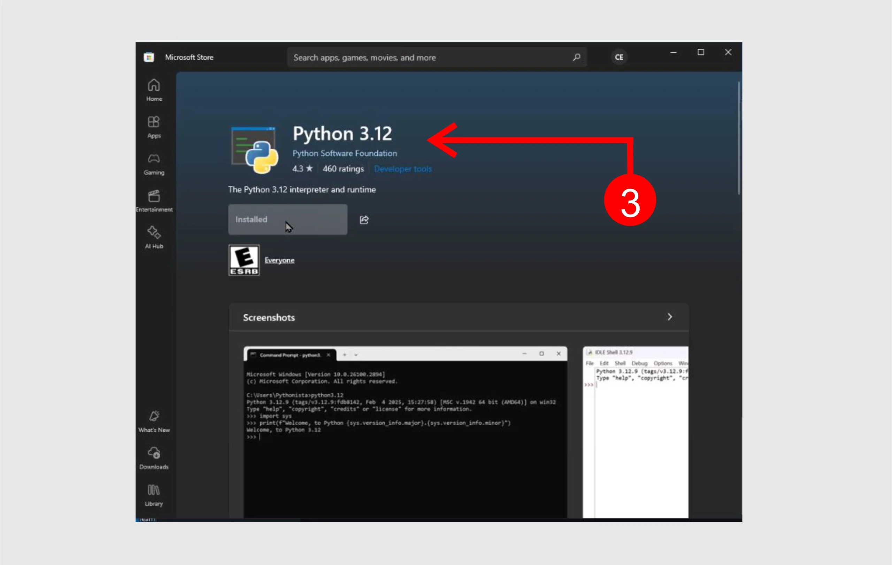The image size is (892, 565).
Task: Open the Gaming section in sidebar
Action: 154,164
